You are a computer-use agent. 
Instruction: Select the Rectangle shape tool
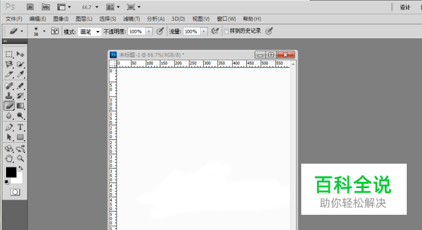coord(20,137)
